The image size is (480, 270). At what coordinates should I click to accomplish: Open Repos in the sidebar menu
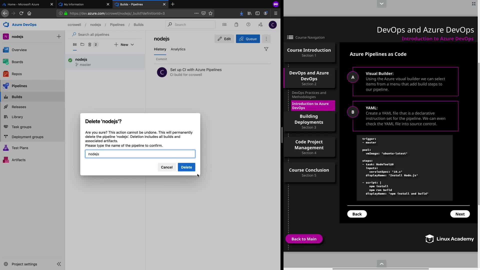(17, 74)
